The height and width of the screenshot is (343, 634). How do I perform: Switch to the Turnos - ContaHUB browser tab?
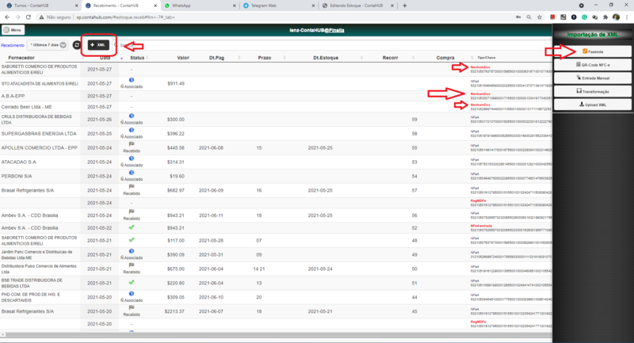point(40,6)
